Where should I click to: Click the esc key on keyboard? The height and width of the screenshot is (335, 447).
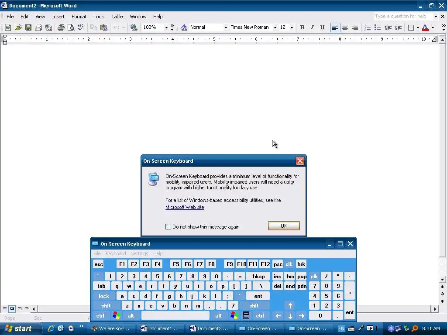tap(99, 264)
